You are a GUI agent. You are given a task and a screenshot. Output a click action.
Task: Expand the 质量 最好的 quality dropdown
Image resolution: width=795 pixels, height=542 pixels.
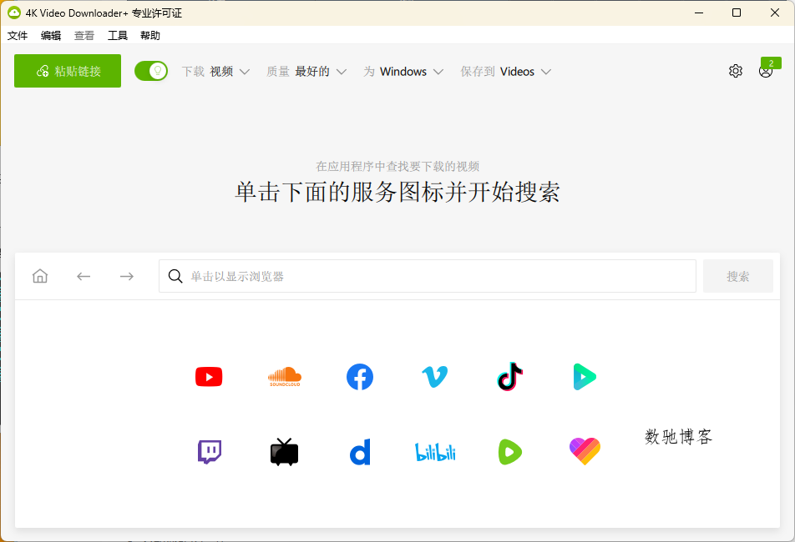[306, 72]
